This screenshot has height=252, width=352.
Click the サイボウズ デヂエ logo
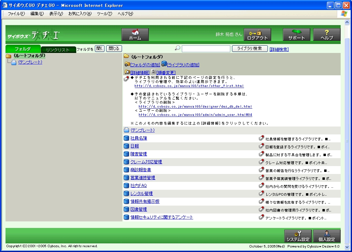point(33,35)
